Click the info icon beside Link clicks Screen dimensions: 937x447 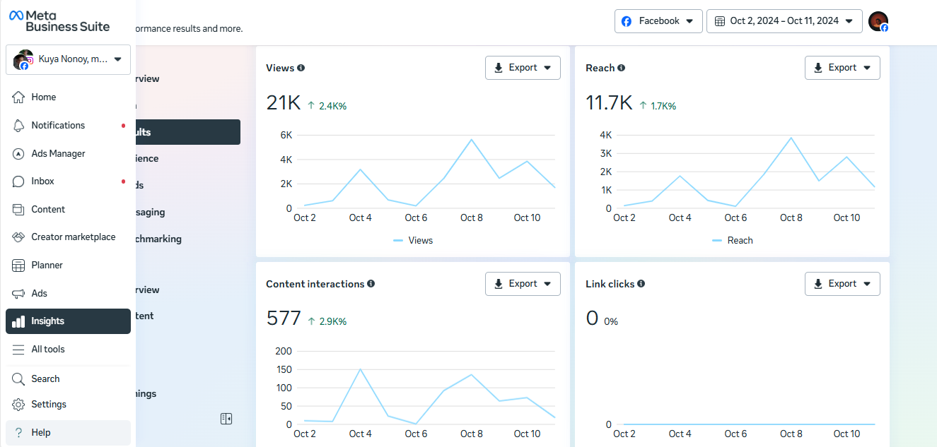click(x=641, y=284)
